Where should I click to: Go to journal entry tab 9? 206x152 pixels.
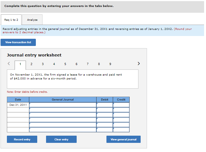tap(110, 64)
